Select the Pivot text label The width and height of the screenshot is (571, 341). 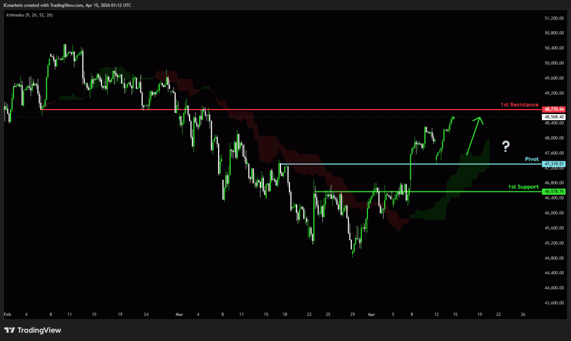tap(531, 159)
